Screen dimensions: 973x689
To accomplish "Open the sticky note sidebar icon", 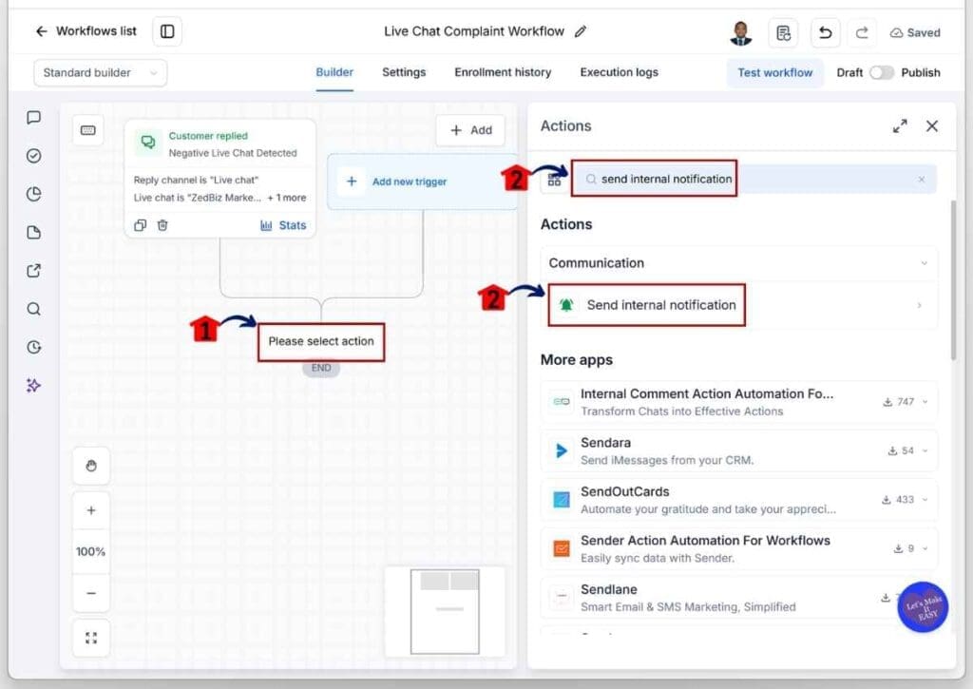I will tap(34, 233).
